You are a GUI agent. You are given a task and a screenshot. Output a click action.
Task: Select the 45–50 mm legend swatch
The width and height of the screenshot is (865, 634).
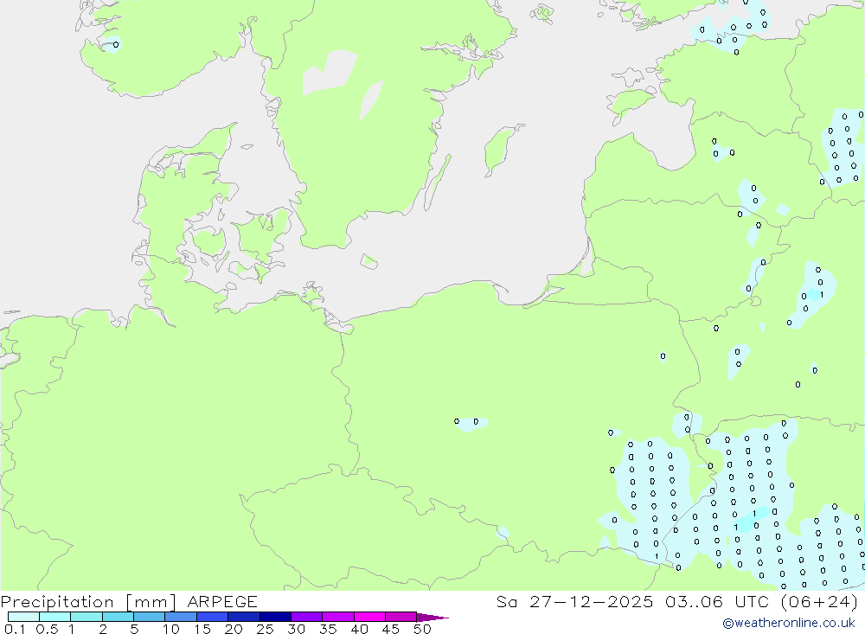point(400,617)
